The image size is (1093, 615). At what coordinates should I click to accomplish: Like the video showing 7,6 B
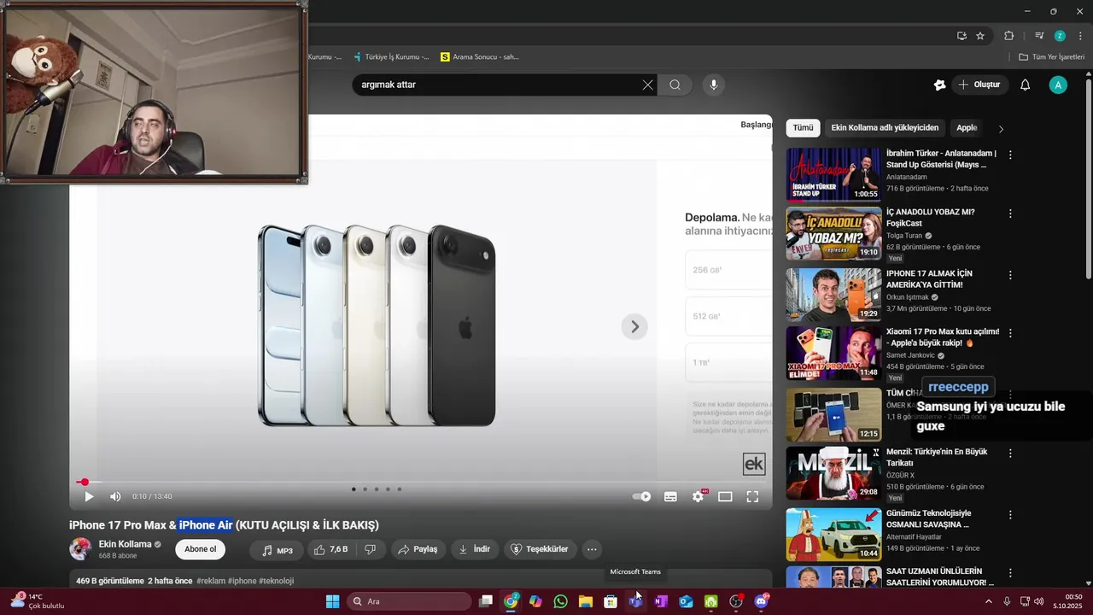click(x=330, y=549)
